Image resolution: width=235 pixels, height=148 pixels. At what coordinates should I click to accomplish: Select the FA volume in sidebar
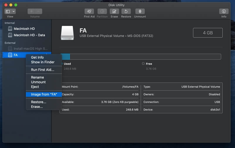pyautogui.click(x=27, y=55)
